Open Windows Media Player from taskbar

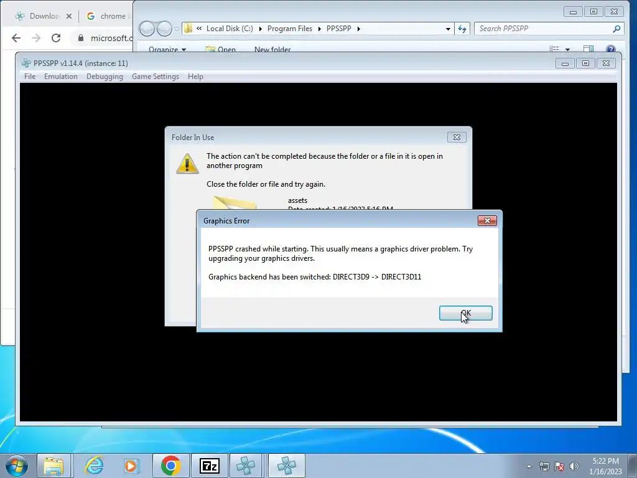click(132, 466)
